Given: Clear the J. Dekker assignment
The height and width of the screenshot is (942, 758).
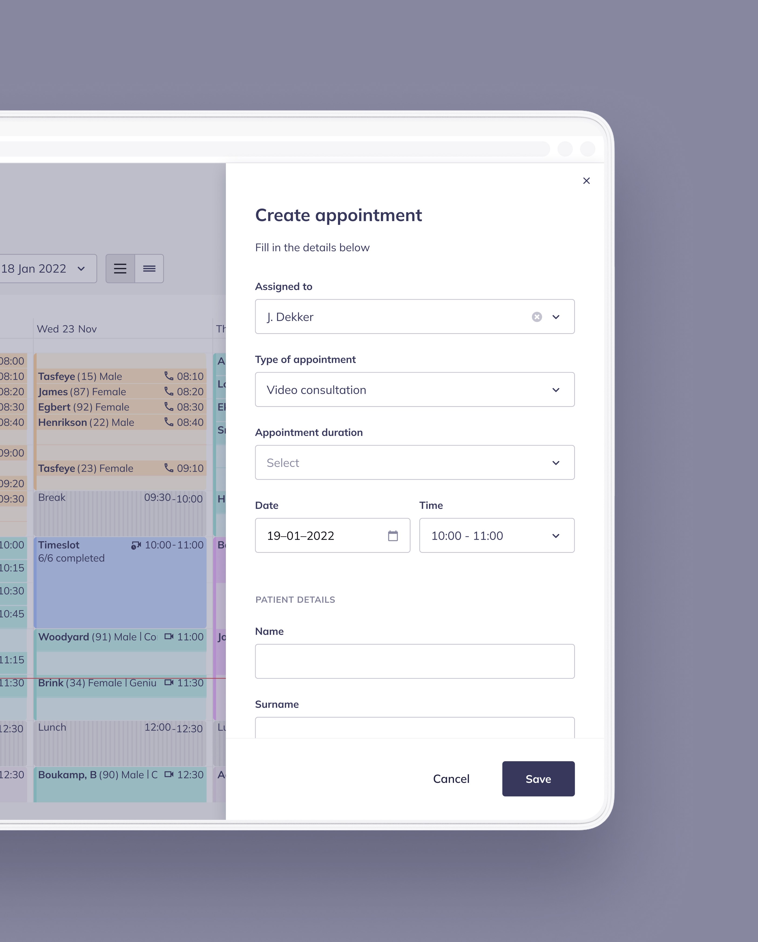Looking at the screenshot, I should pyautogui.click(x=537, y=317).
